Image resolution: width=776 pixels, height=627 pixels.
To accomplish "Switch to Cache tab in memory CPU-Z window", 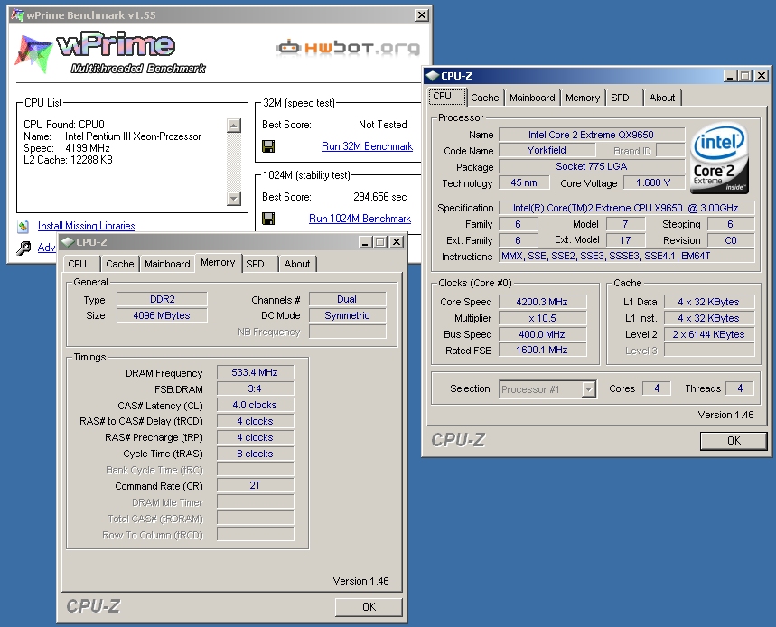I will pos(120,264).
